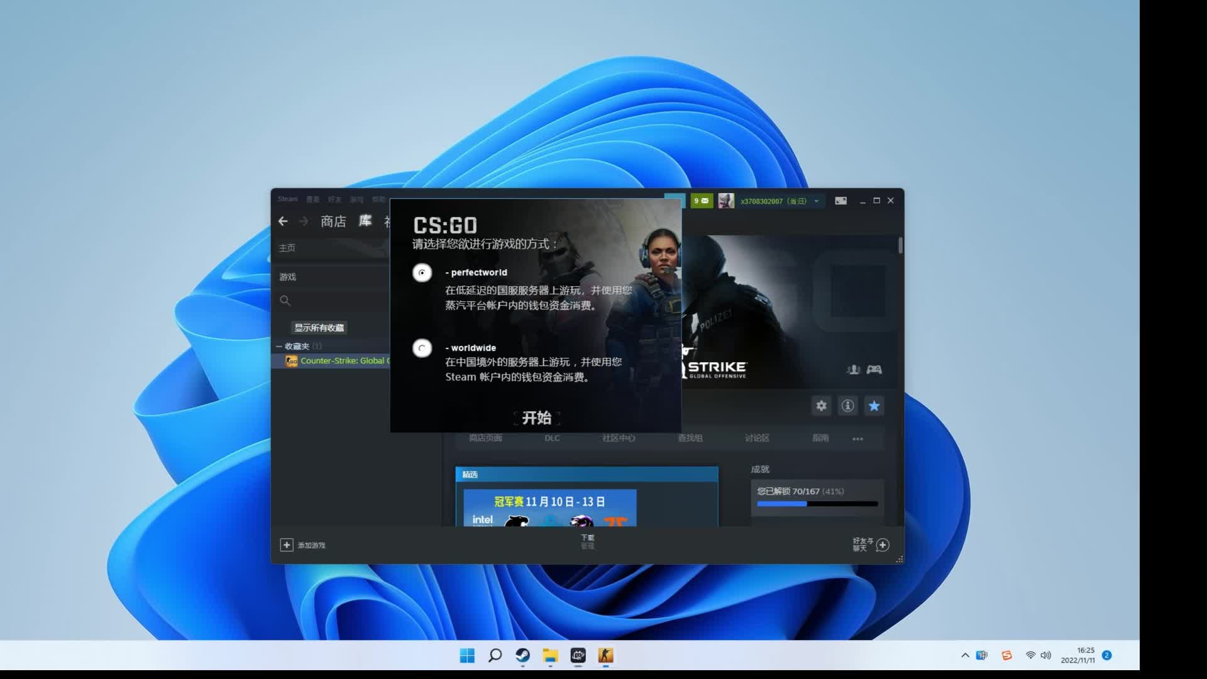Open the 好友 friends menu
Image resolution: width=1207 pixels, height=679 pixels.
click(334, 200)
